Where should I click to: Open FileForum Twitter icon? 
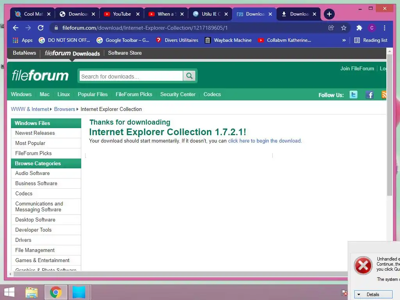tap(353, 95)
